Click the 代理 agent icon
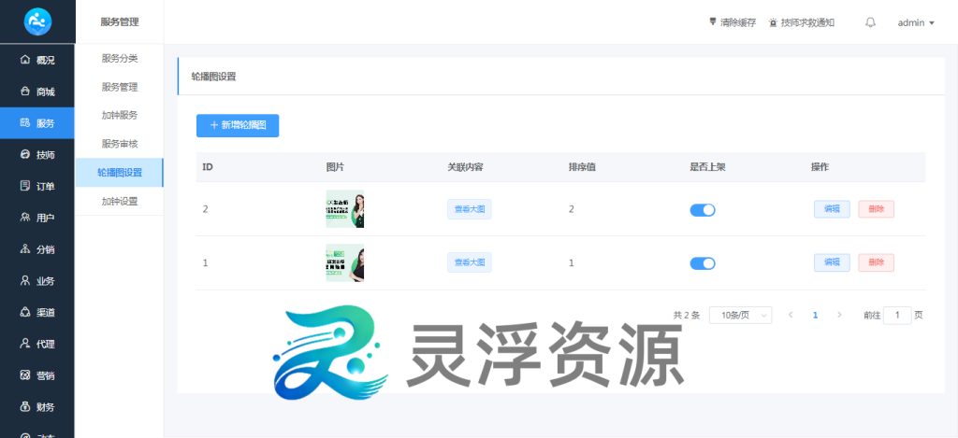Image resolution: width=958 pixels, height=438 pixels. pyautogui.click(x=25, y=344)
